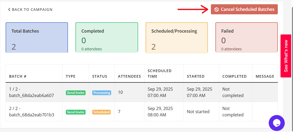
Task: Select batch_68da2eab6a607 row name
Action: coord(31,95)
